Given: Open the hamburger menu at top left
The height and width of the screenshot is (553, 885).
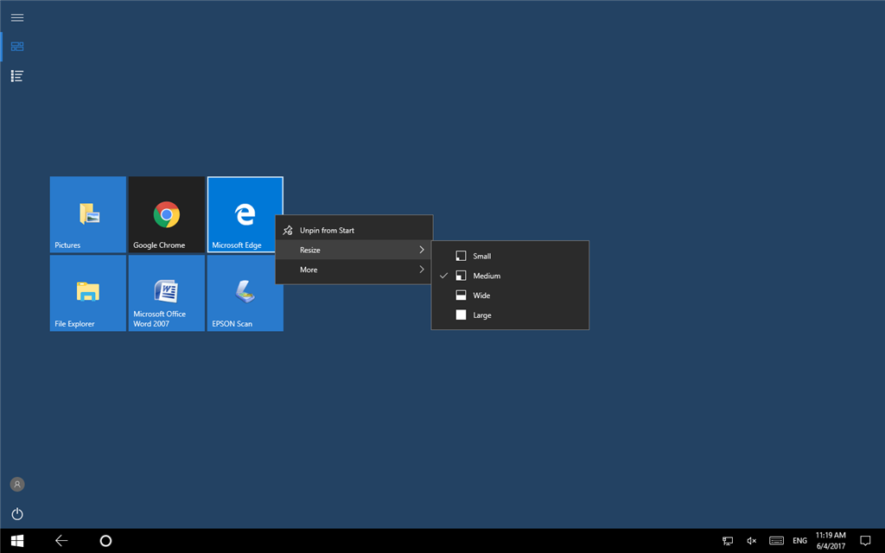Looking at the screenshot, I should pyautogui.click(x=17, y=17).
